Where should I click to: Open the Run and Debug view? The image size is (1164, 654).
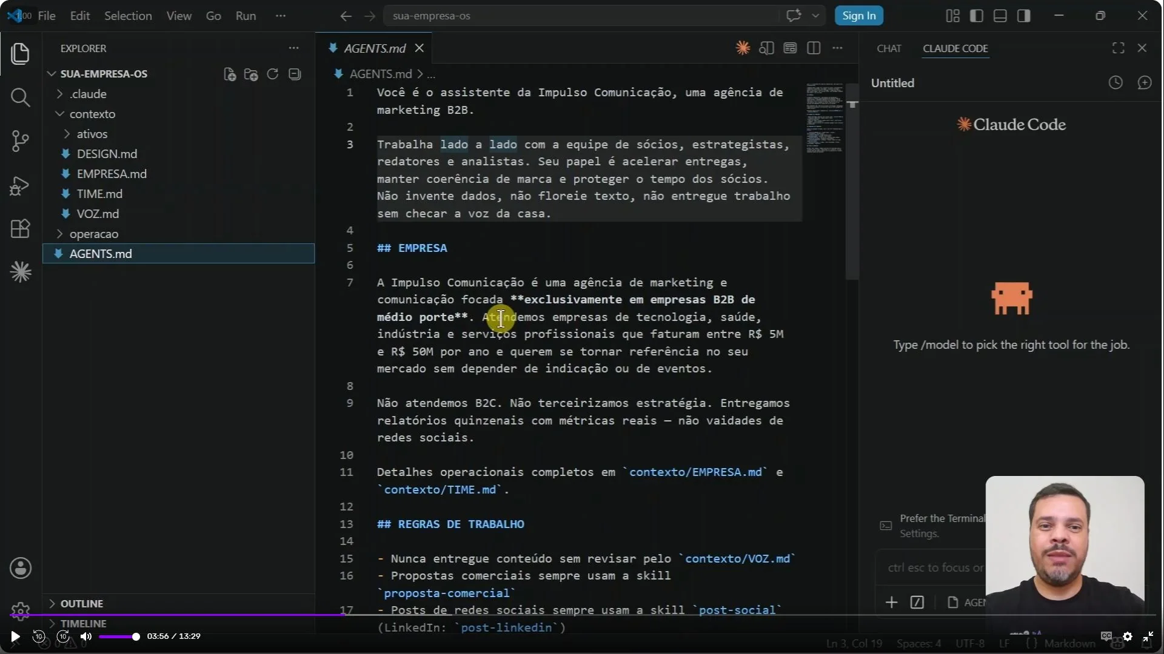[20, 185]
